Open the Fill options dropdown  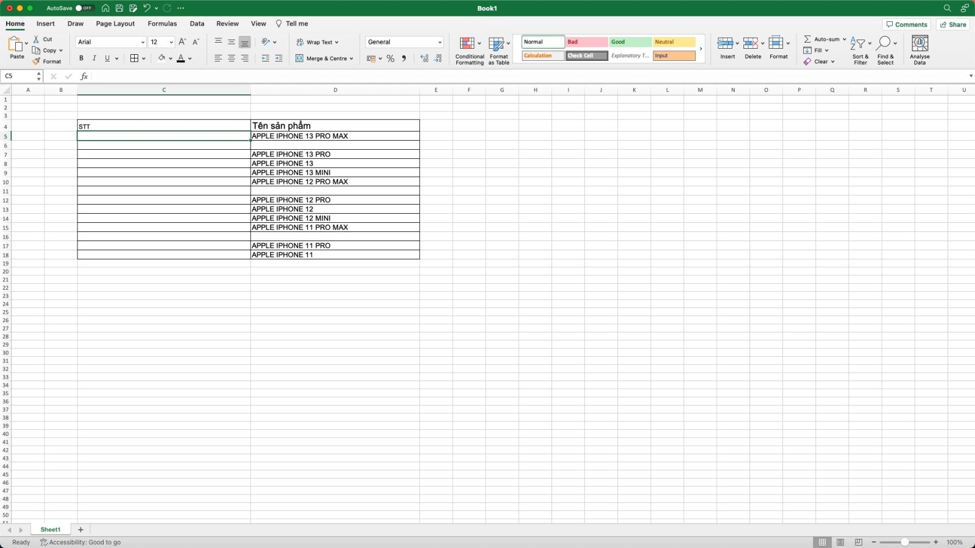coord(827,50)
